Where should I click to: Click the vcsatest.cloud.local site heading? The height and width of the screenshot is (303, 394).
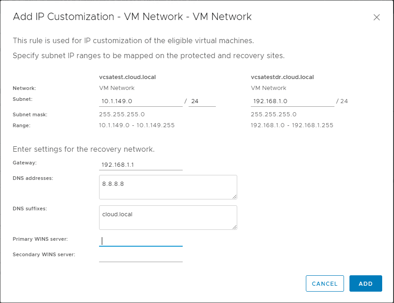127,77
